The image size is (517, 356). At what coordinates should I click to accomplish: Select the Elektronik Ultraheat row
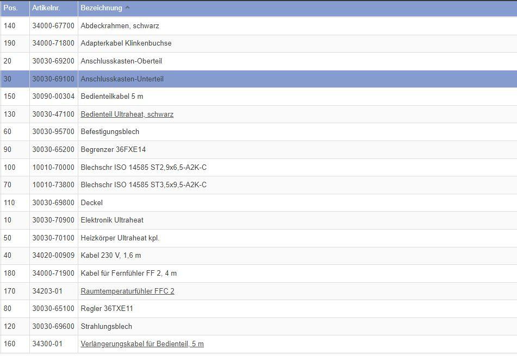point(112,220)
